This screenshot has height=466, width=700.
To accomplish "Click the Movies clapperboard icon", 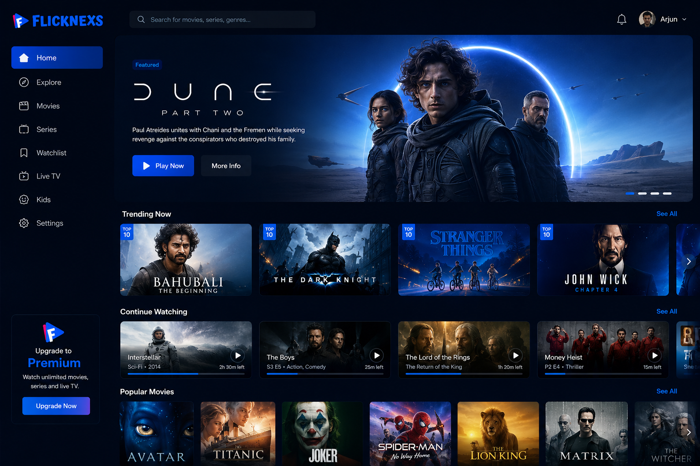I will tap(24, 106).
